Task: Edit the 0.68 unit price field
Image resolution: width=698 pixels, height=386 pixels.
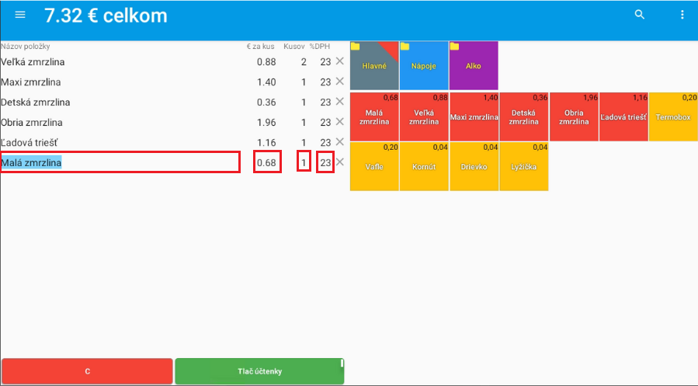Action: coord(267,162)
